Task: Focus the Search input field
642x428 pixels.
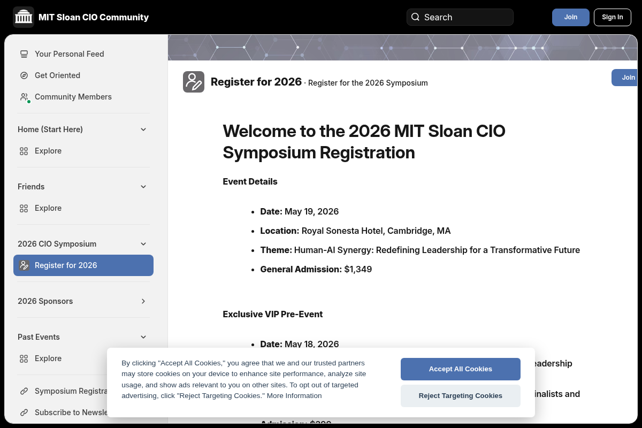Action: click(x=465, y=17)
